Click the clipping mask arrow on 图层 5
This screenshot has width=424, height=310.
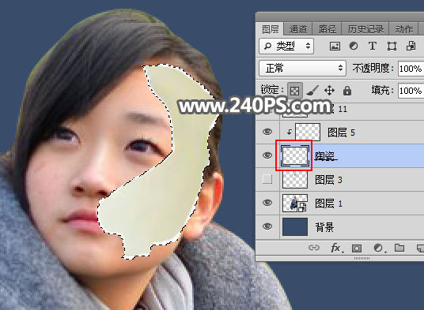290,132
